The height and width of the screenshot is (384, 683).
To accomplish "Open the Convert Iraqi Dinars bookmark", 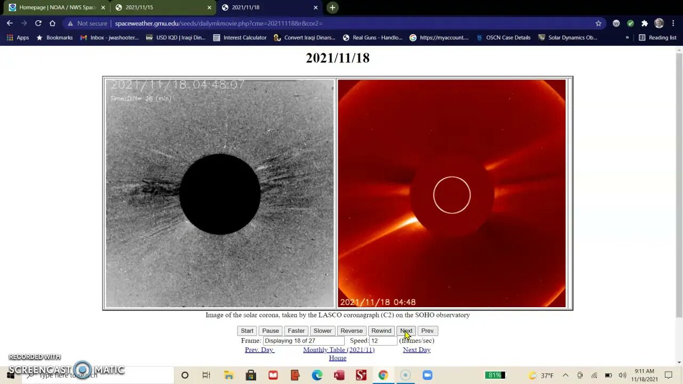I will click(x=304, y=38).
